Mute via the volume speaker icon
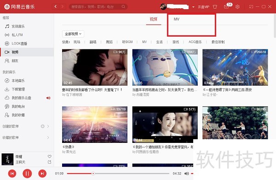Screen dimensions: 276x180 [x=186, y=174]
